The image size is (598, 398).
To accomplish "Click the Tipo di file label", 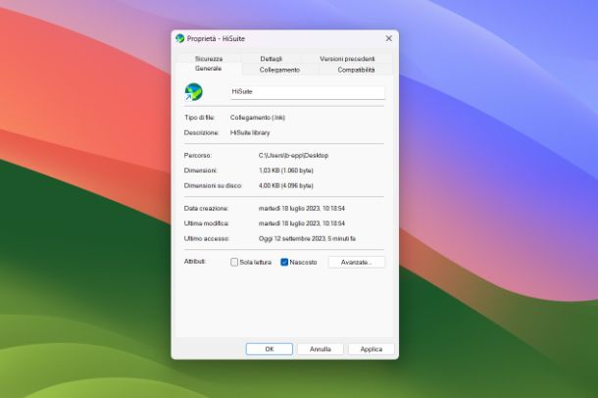I will (x=199, y=118).
